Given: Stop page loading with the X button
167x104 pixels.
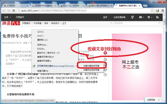Looking at the screenshot, I should click(x=14, y=11).
